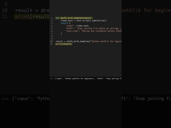The height and width of the screenshot is (128, 171).
Task: Click small line number 1 in the center gutter
Action: pos(52,18)
